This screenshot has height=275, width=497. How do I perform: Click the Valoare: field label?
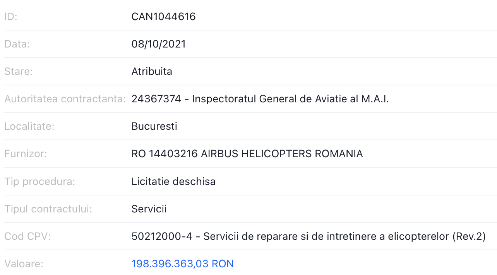(x=24, y=264)
